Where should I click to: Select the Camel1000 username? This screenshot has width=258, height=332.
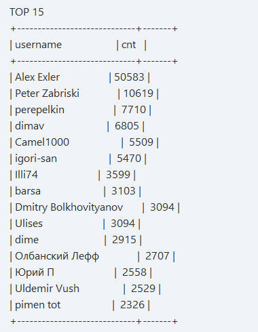point(42,142)
